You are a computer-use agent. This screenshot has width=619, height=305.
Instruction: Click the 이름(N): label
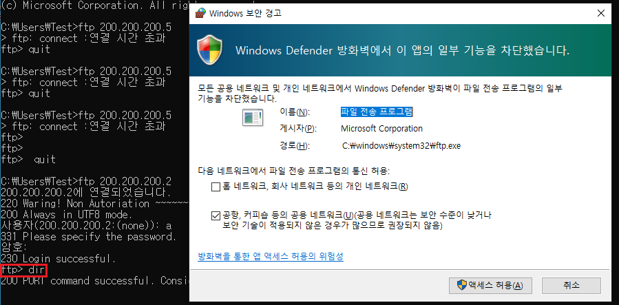coord(295,112)
